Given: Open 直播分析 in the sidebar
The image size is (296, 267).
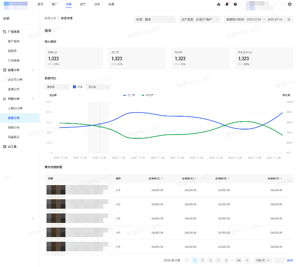Looking at the screenshot, I should pyautogui.click(x=13, y=89).
